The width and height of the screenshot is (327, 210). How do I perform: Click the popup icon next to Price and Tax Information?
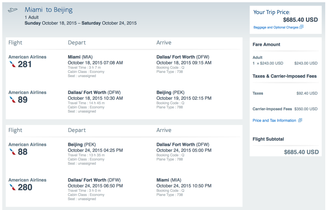(x=300, y=120)
